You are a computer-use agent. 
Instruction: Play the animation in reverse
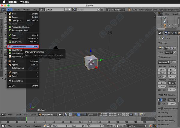coord(115,126)
